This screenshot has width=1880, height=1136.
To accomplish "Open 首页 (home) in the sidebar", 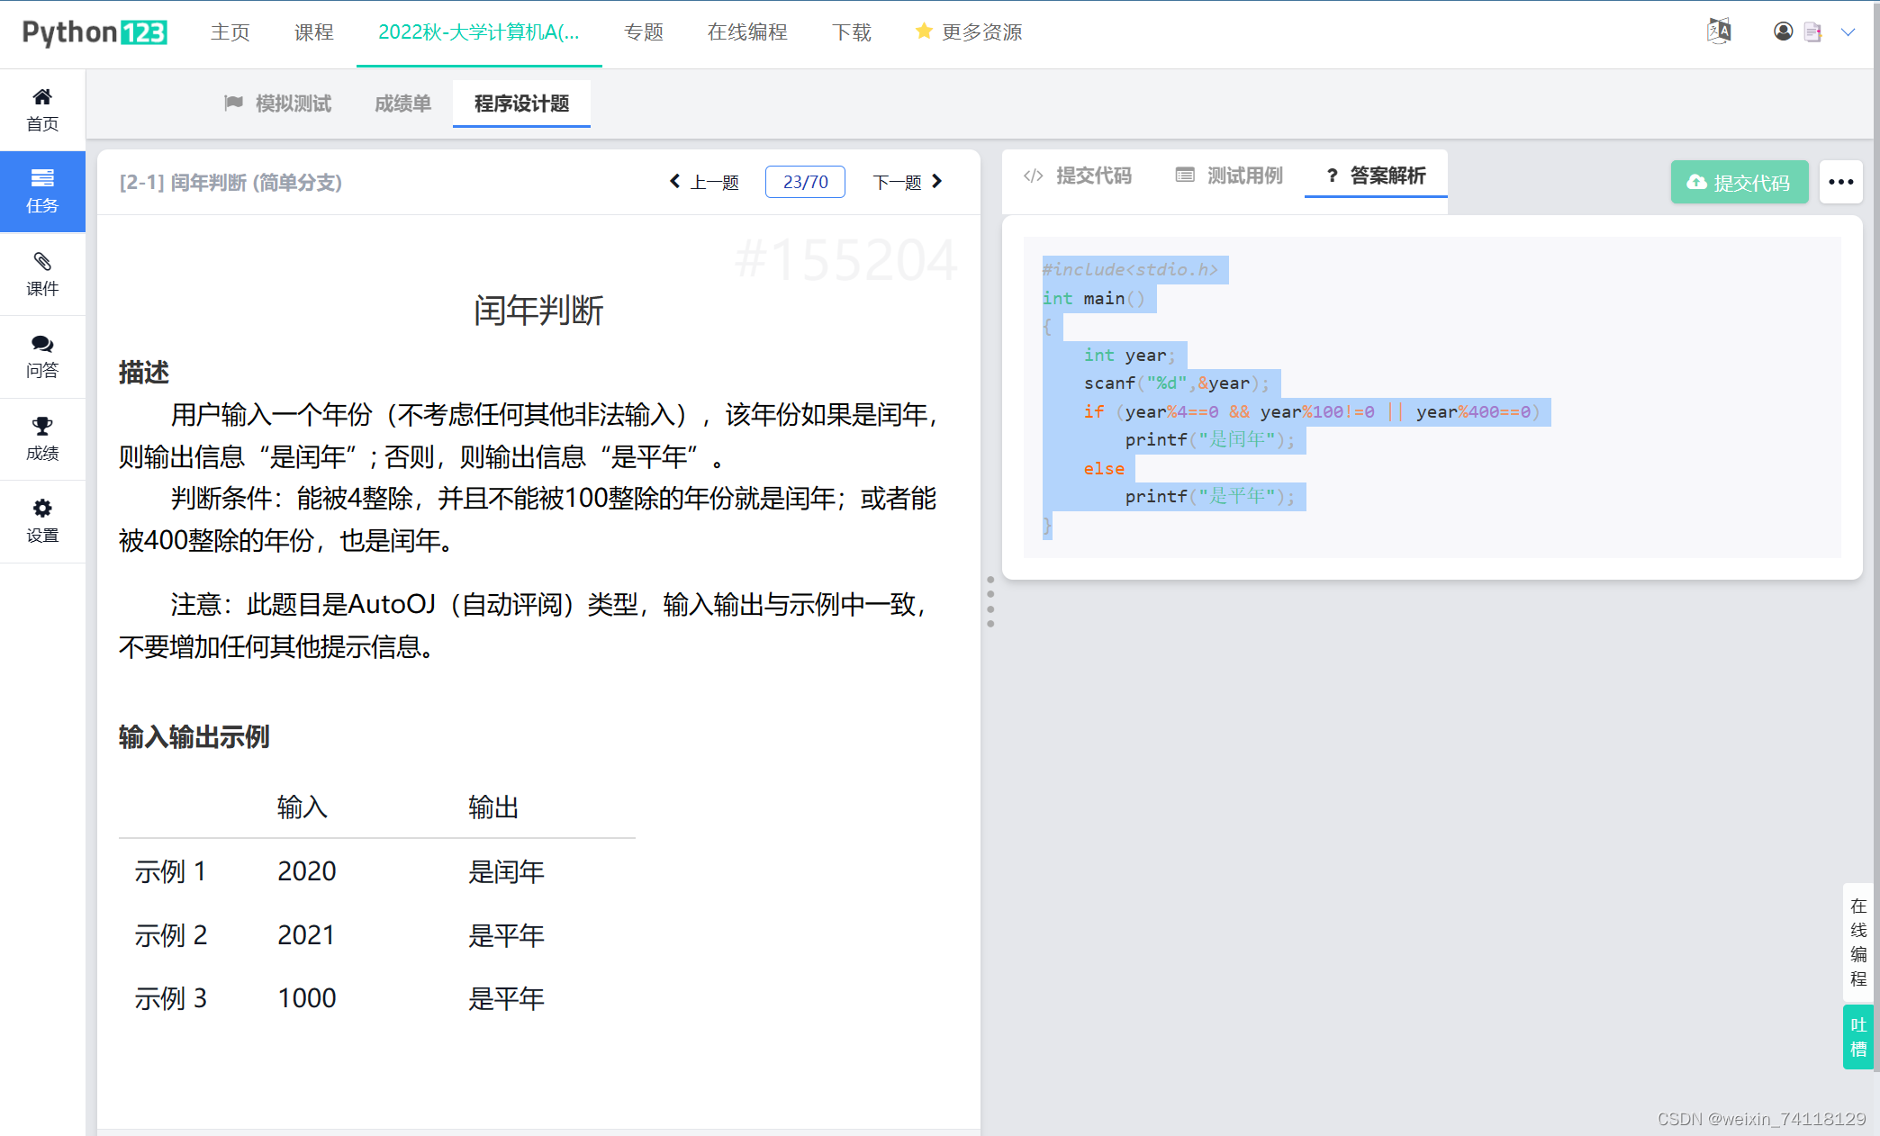I will [x=42, y=107].
